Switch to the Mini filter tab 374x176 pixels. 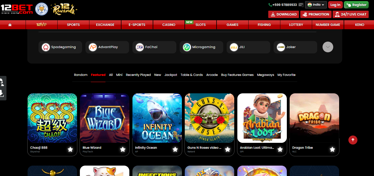(x=119, y=75)
